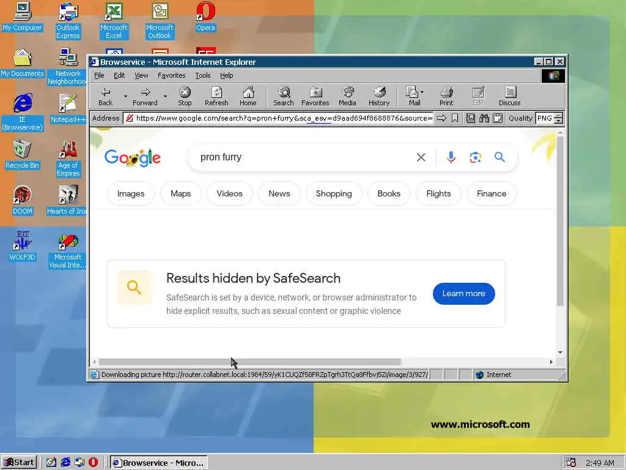626x470 pixels.
Task: Launch Internet Explorer from the quick launch bar
Action: click(x=65, y=463)
